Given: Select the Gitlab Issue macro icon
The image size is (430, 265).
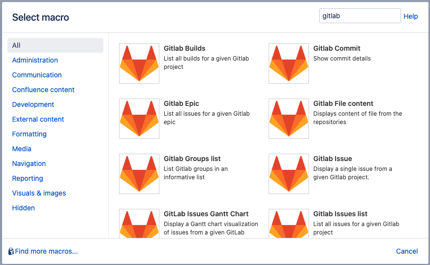Looking at the screenshot, I should coord(289,174).
